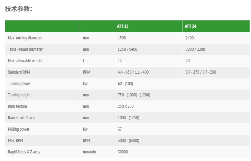The width and height of the screenshot is (251, 161).
Task: Click the 0,7 - 275 / 0,7 - 250 value
Action: tap(201, 72)
